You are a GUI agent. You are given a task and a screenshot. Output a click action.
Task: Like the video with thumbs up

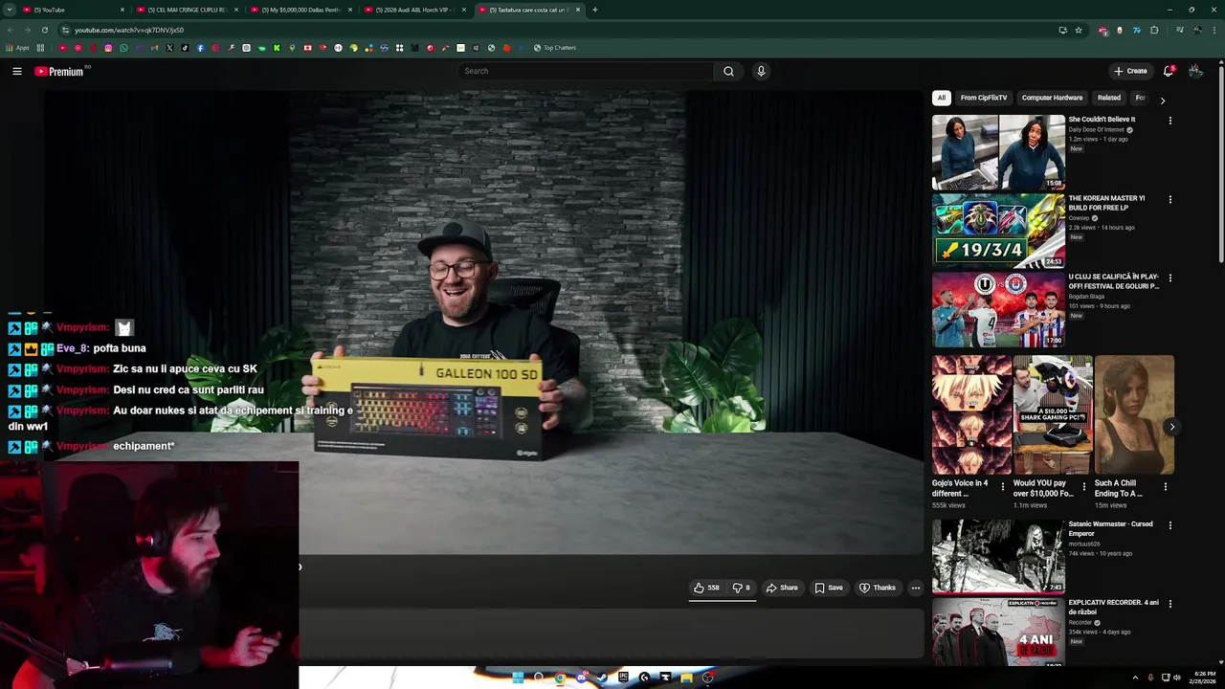point(706,588)
